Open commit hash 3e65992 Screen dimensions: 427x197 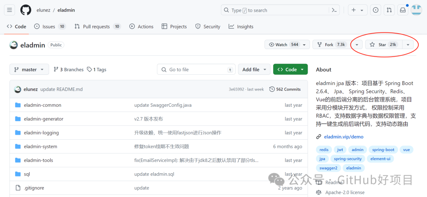[x=237, y=89]
